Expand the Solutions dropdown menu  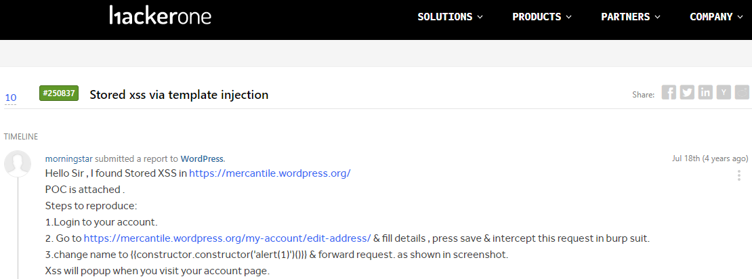tap(450, 17)
